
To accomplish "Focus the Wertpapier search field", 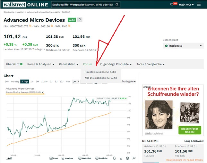I will [x=83, y=5].
